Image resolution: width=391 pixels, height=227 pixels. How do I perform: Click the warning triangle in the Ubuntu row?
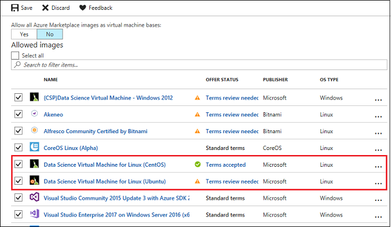tap(198, 181)
